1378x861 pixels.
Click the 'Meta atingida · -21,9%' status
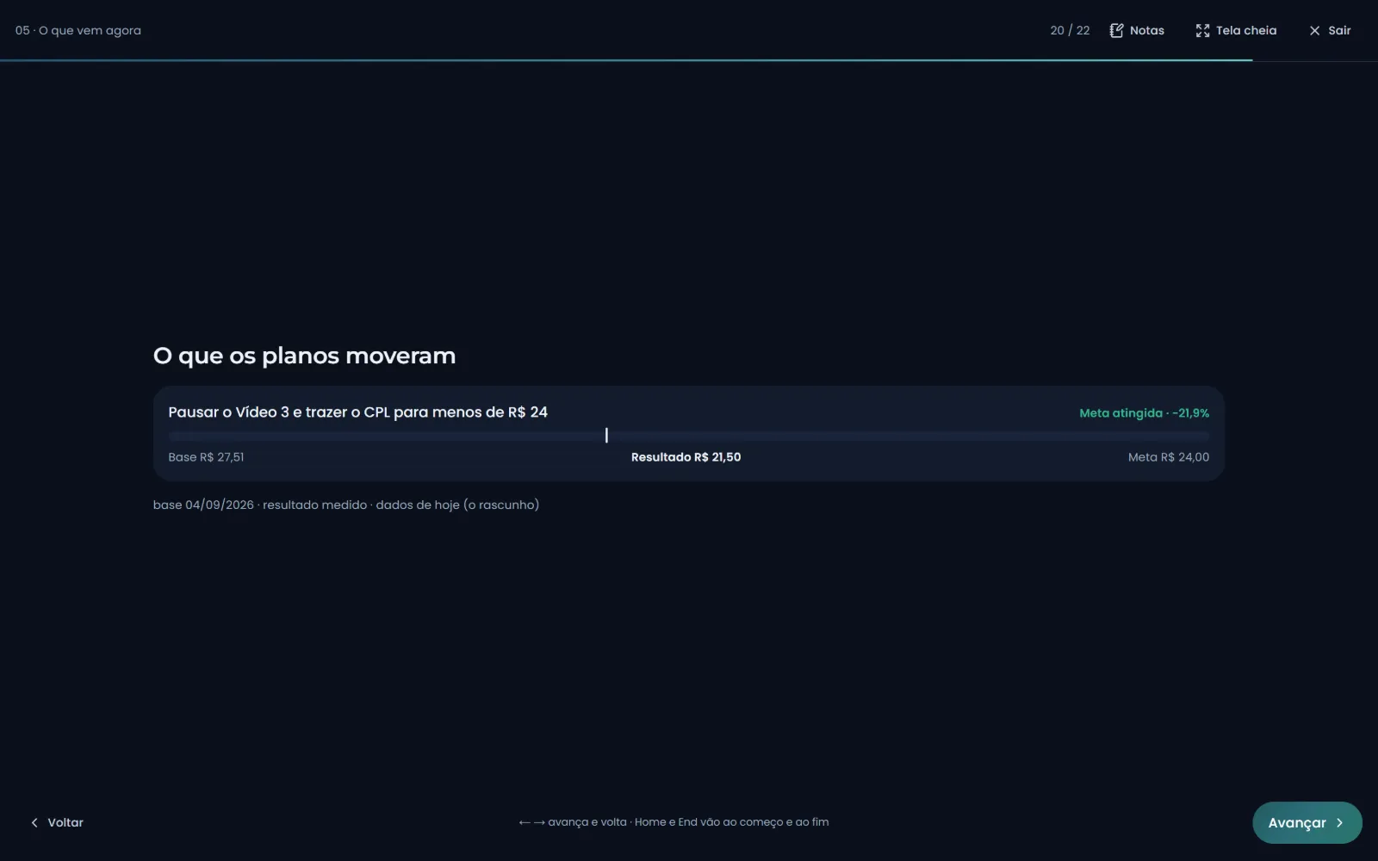(x=1144, y=413)
